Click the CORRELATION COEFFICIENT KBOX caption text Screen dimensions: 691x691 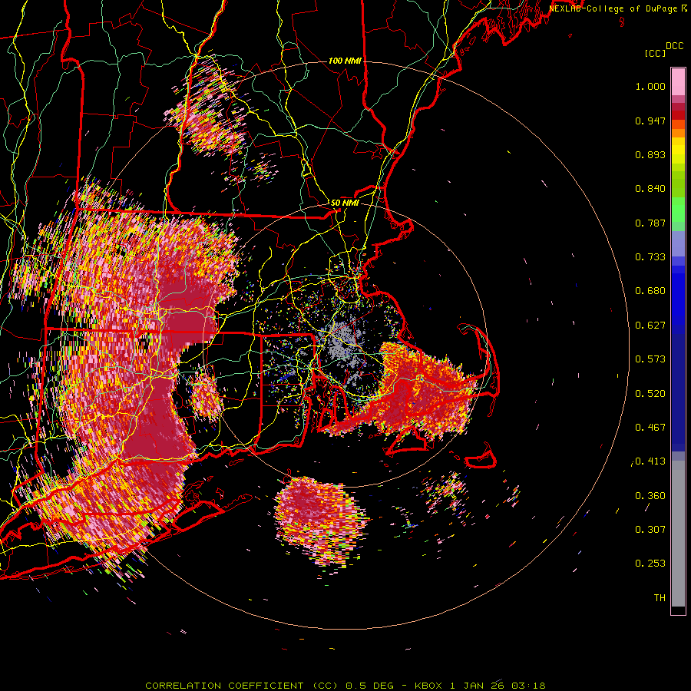pyautogui.click(x=345, y=686)
